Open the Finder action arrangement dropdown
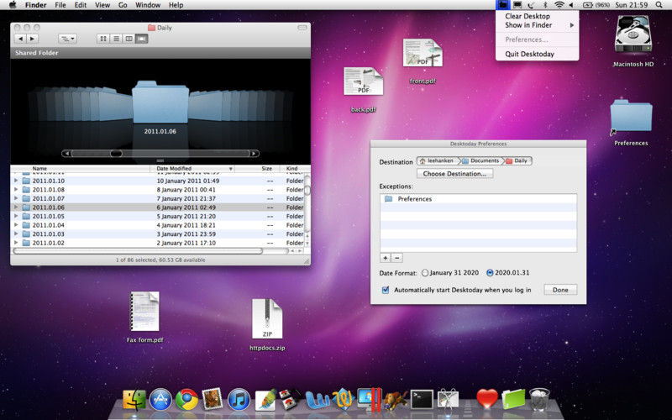This screenshot has height=420, width=672. tap(67, 39)
